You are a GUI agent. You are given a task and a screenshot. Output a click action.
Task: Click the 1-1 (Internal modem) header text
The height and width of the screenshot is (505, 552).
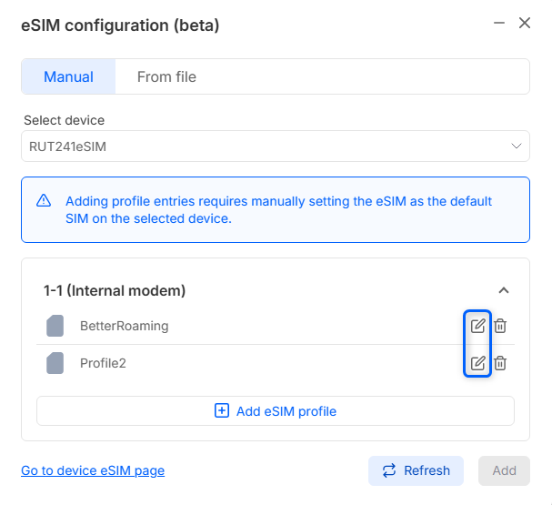pos(115,291)
